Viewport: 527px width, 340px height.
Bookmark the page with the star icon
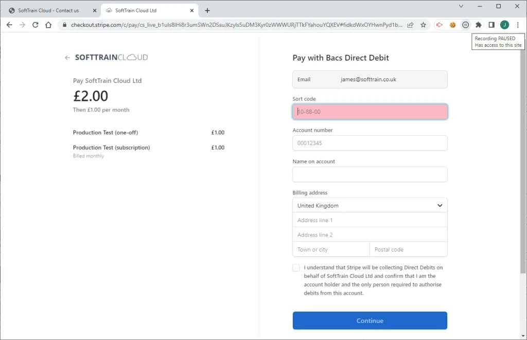tap(424, 24)
